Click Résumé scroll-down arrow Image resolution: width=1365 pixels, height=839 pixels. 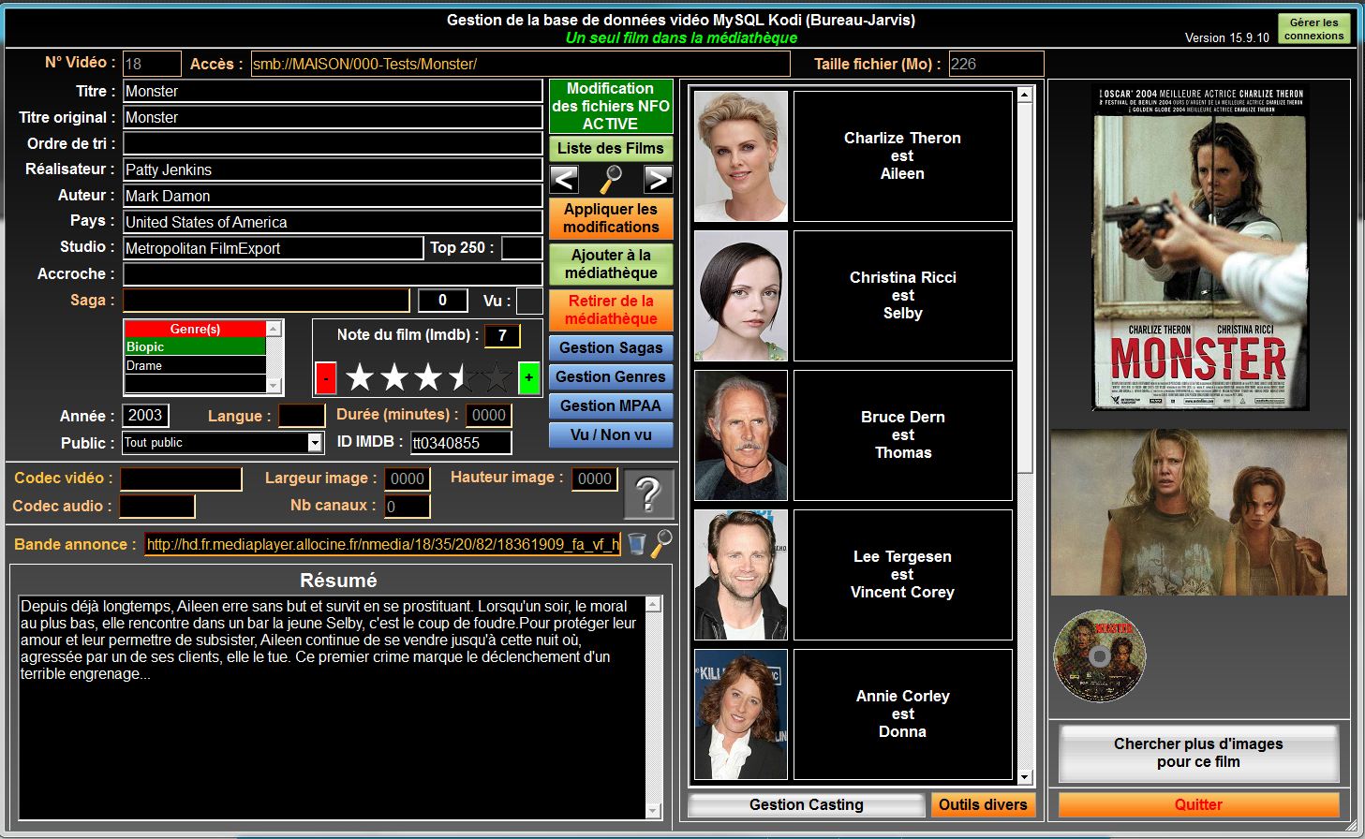pyautogui.click(x=654, y=810)
